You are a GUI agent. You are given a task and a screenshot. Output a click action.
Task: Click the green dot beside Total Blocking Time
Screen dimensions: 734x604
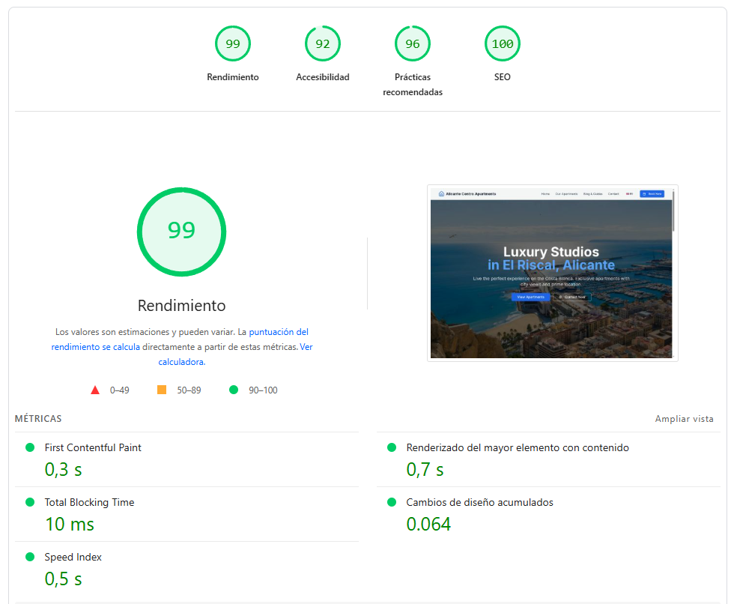click(29, 502)
